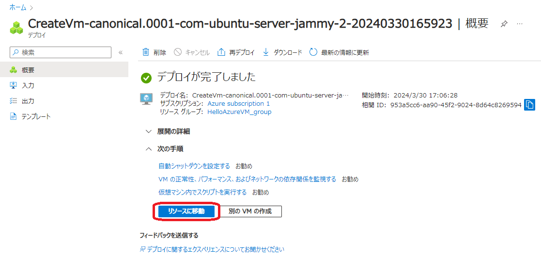The image size is (541, 259).
Task: Click the green cubes deployment icon in header
Action: pos(16,28)
